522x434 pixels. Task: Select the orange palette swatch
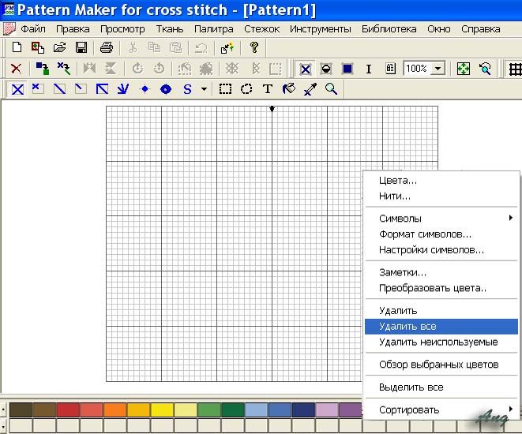point(115,410)
